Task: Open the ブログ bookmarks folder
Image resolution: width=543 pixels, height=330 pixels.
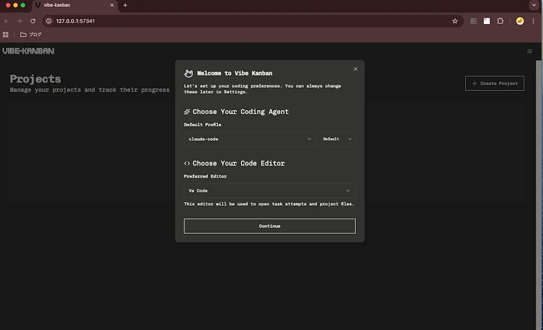Action: [31, 34]
